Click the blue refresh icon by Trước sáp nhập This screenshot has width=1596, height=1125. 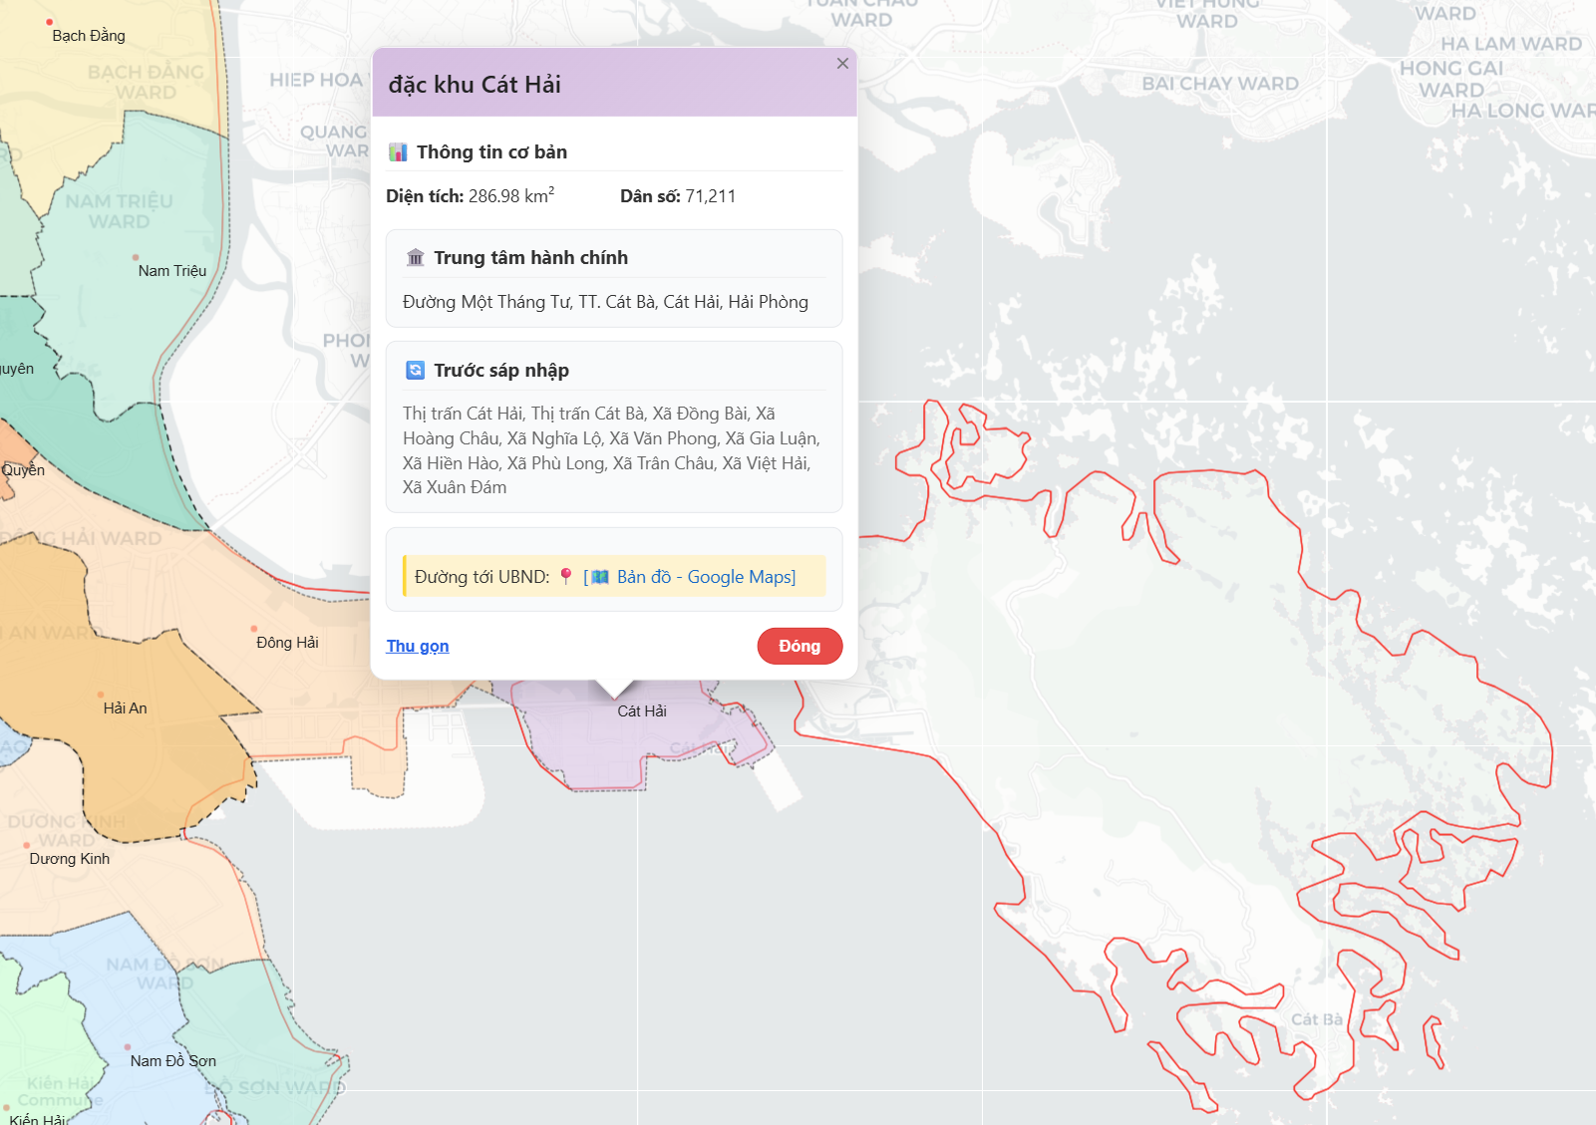416,371
